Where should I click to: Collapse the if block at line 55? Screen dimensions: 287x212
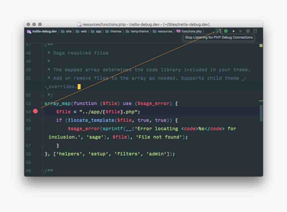click(x=43, y=120)
